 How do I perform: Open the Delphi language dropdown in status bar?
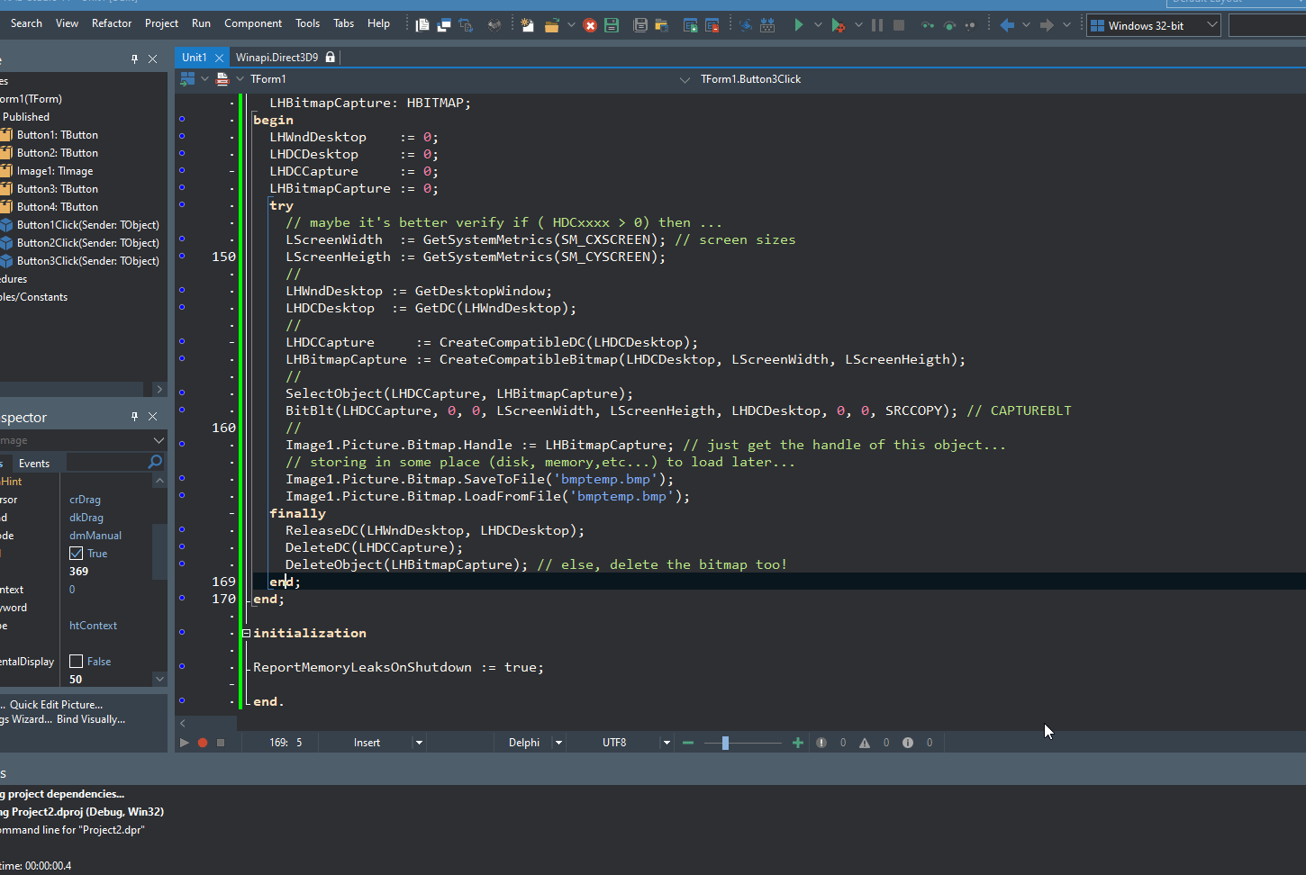558,743
